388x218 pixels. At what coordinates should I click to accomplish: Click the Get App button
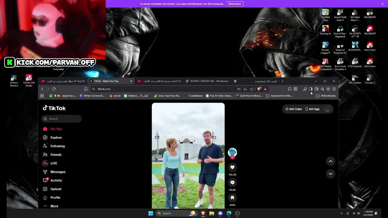pos(312,109)
